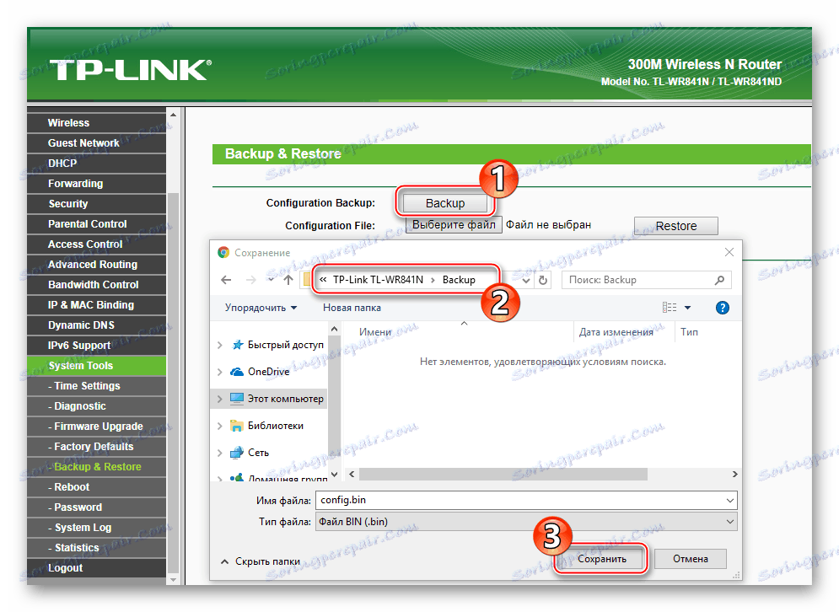The image size is (839, 612).
Task: Expand the Этот компьютер tree node
Action: coord(219,399)
